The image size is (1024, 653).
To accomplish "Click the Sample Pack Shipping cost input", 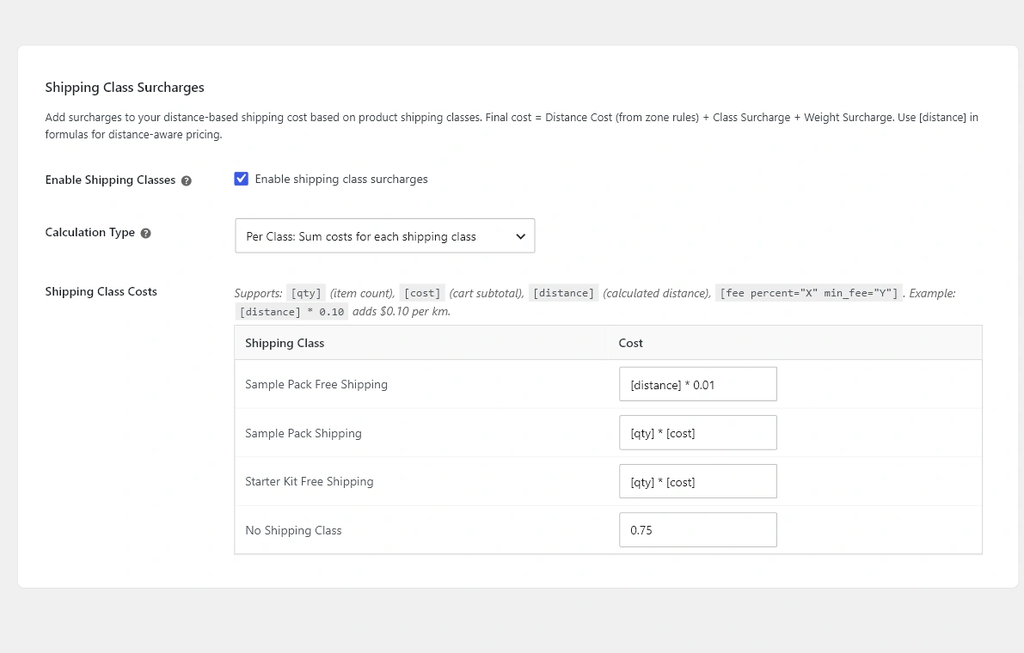I will [x=697, y=432].
